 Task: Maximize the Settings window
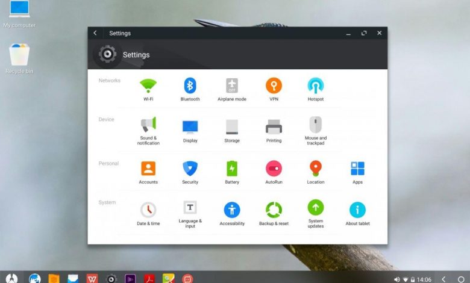point(364,33)
